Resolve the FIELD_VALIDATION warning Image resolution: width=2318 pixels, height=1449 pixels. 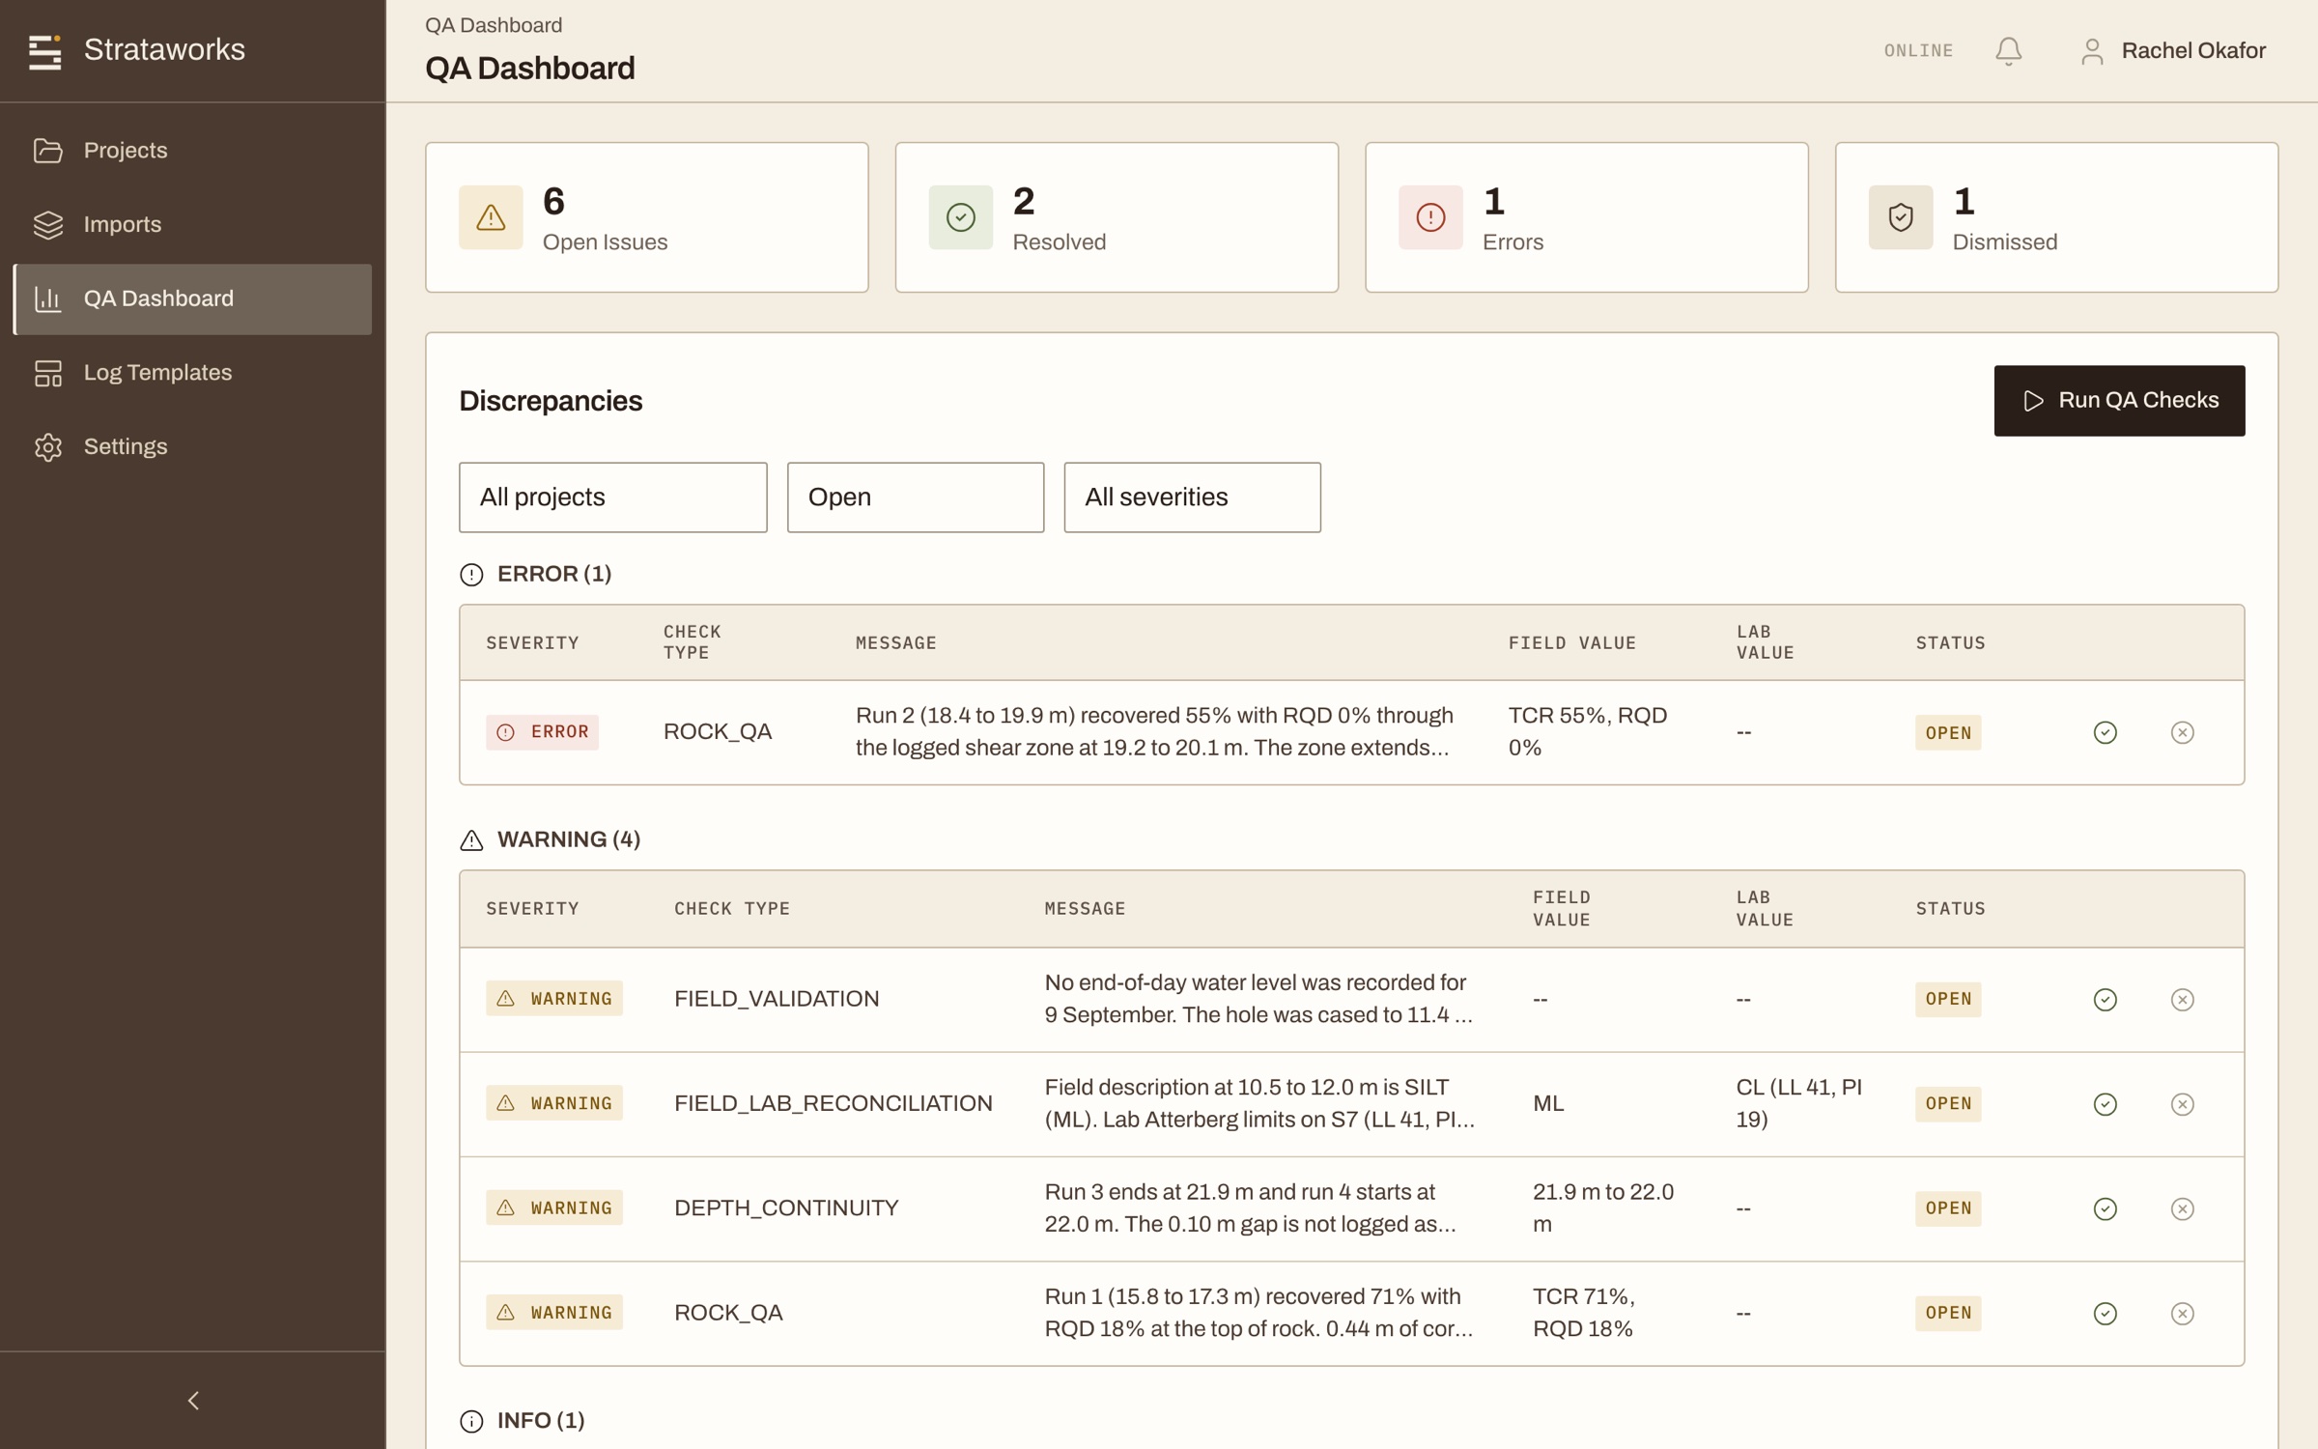tap(2106, 999)
